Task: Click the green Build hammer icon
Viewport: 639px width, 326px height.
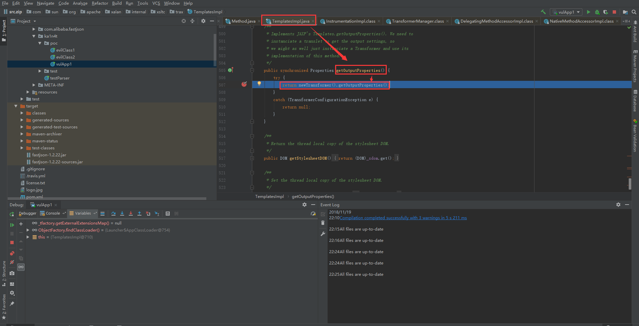Action: tap(543, 12)
